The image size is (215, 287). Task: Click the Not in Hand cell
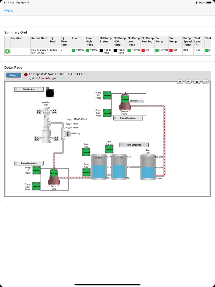click(120, 51)
